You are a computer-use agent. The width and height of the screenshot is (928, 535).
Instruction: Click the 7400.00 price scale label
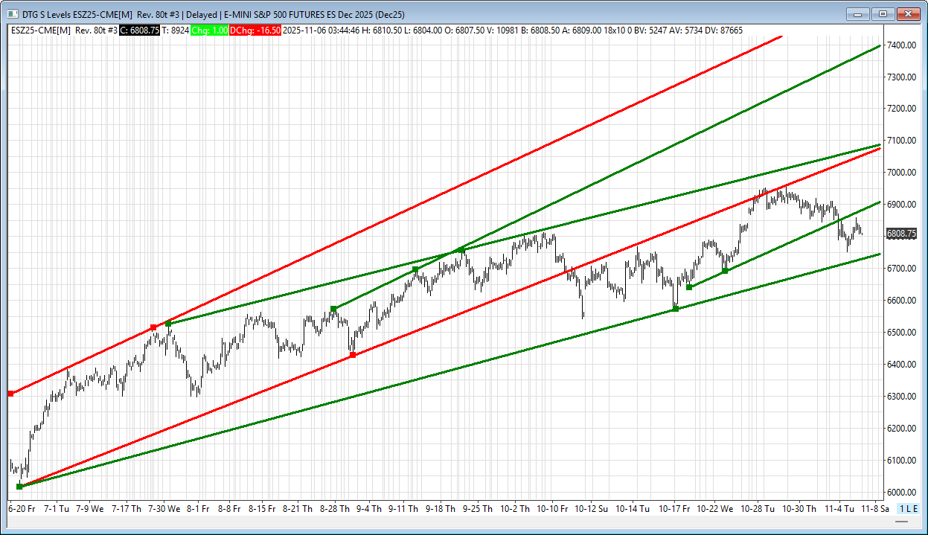(x=900, y=45)
